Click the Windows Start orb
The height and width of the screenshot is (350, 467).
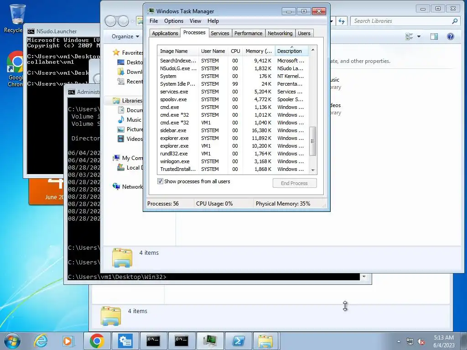click(12, 341)
